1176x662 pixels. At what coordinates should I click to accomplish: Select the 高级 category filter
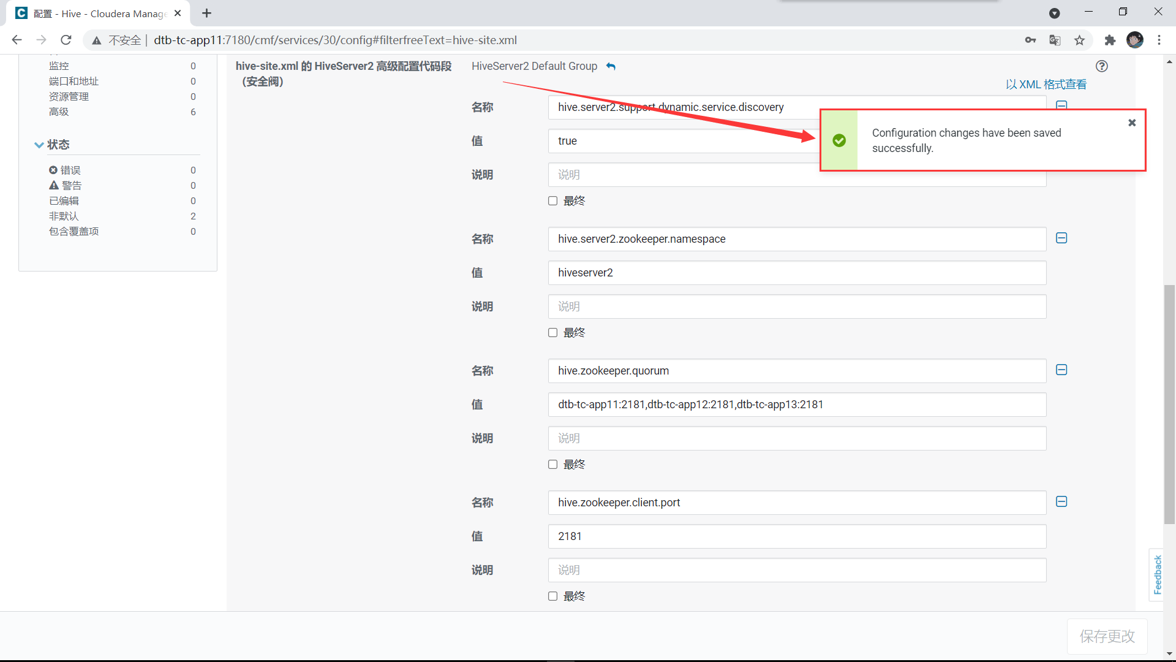point(59,112)
